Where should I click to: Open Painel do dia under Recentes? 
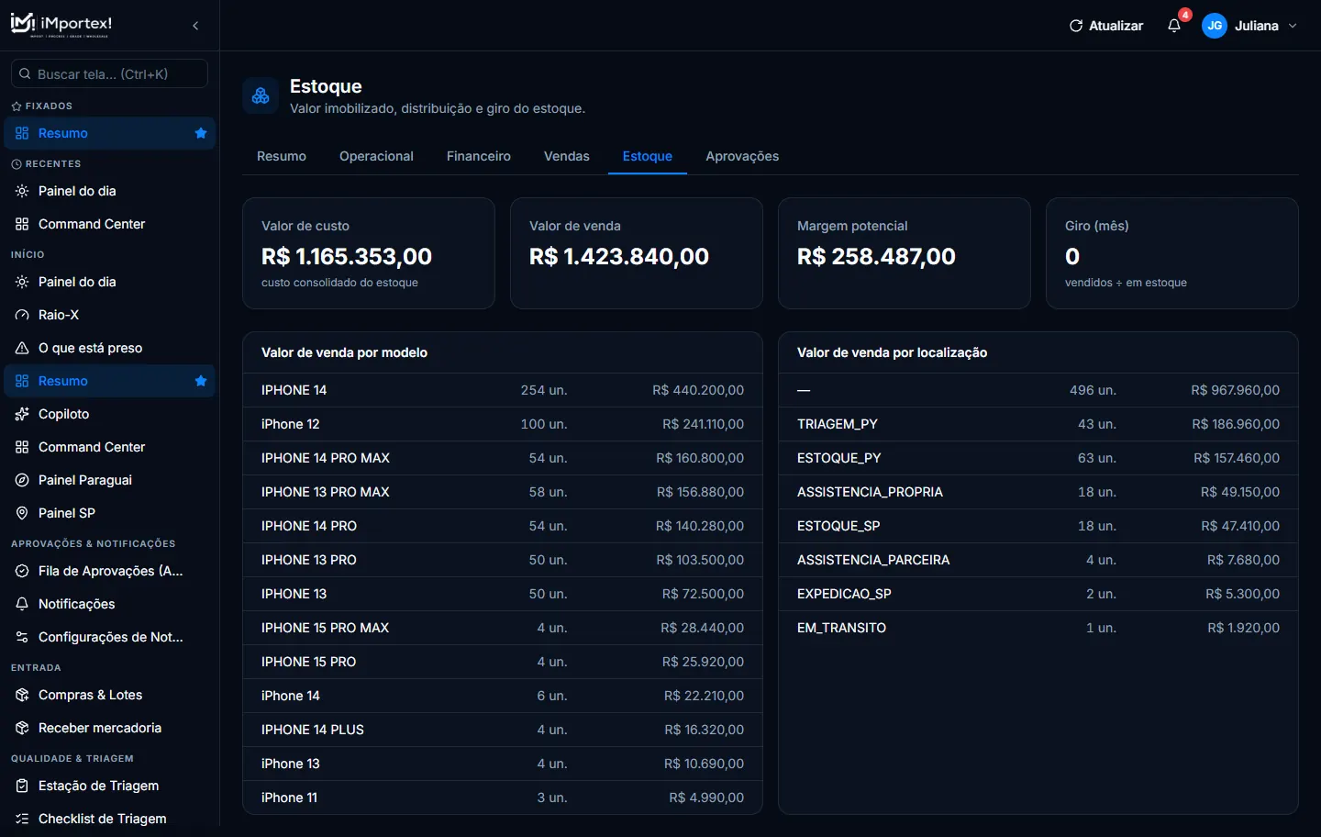pyautogui.click(x=109, y=191)
